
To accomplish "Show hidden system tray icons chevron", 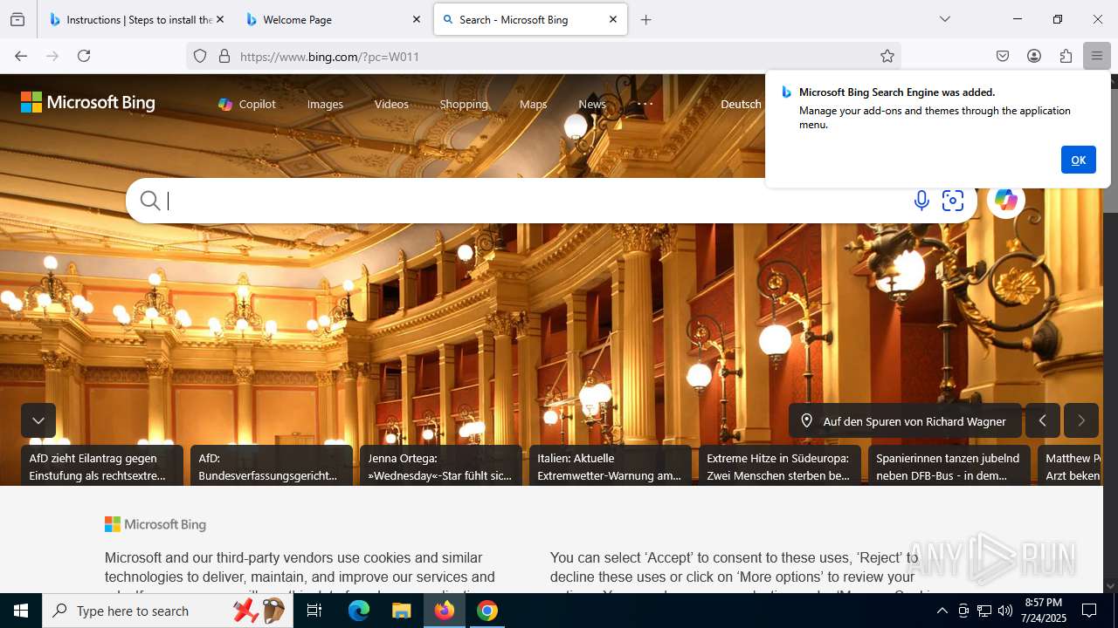I will point(942,611).
